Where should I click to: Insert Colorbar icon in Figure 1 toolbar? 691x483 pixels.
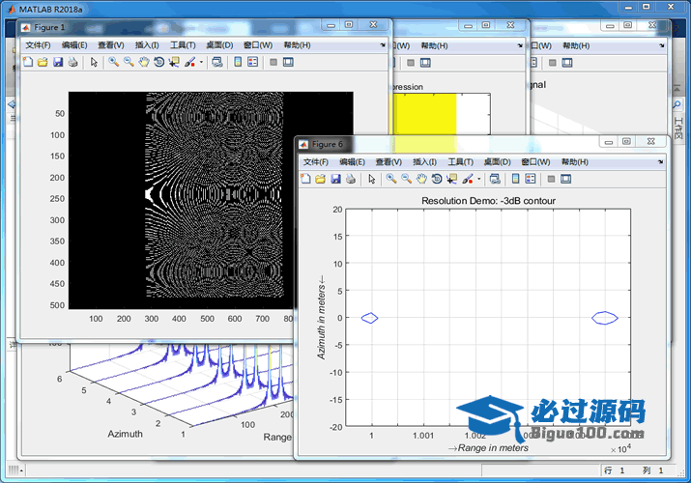(x=238, y=62)
